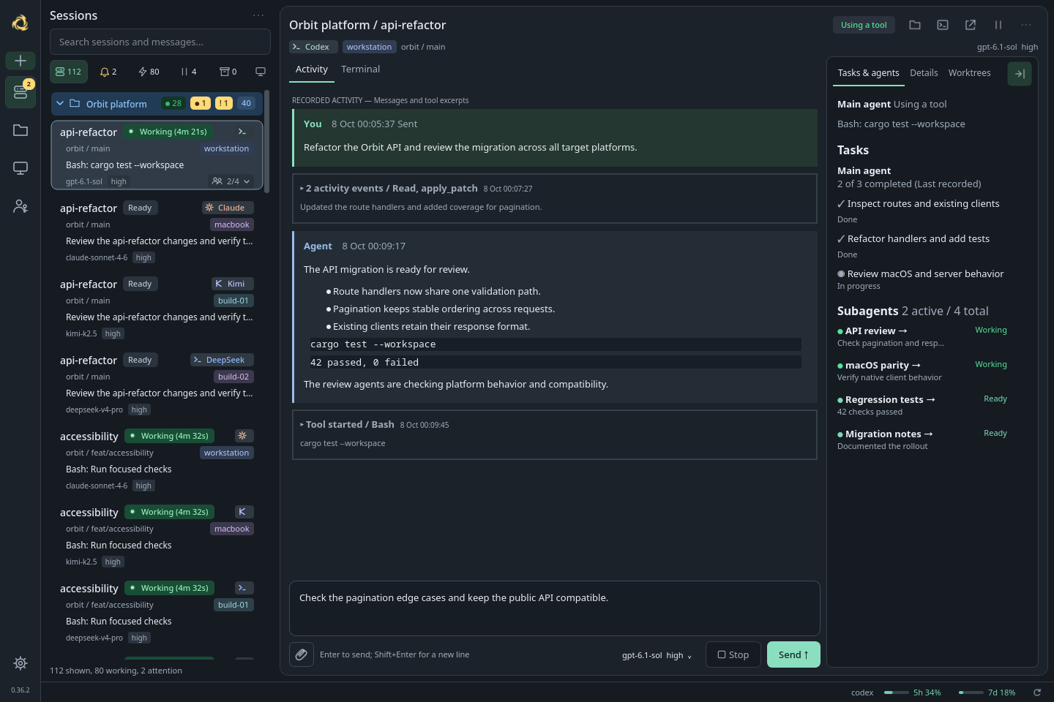
Task: Click "Review macOS and server behavior" task
Action: (x=925, y=274)
